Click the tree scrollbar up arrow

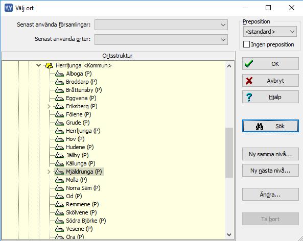pyautogui.click(x=229, y=66)
